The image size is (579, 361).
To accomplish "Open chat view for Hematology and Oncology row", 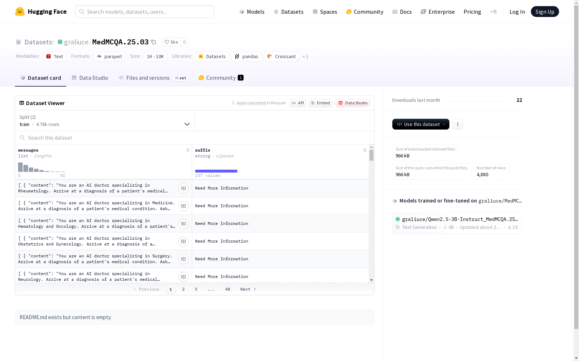I will (x=183, y=224).
